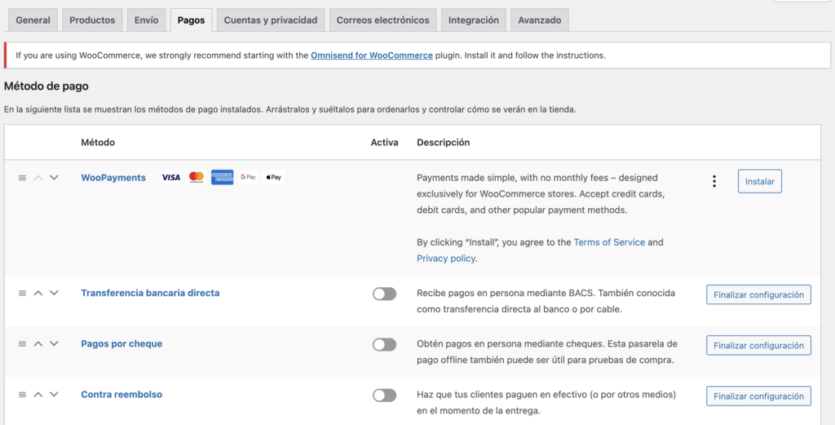Screen dimensions: 835x425
Task: Click the American Express logo
Action: (x=222, y=177)
